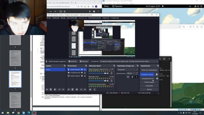Move scene down in Сцены panel
This screenshot has height=115, width=204.
click(x=63, y=89)
